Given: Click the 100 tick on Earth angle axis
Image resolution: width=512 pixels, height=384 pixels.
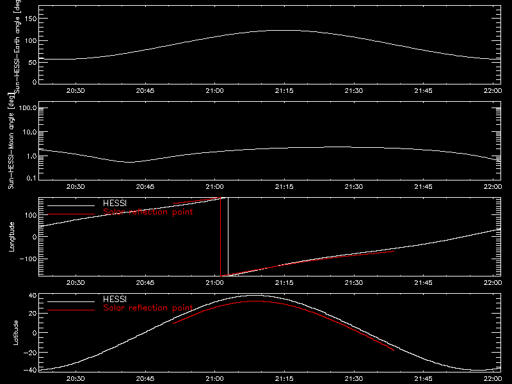Looking at the screenshot, I should pos(30,41).
